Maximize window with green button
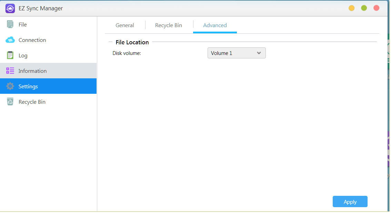Screen dimensions: 391x213 point(364,8)
